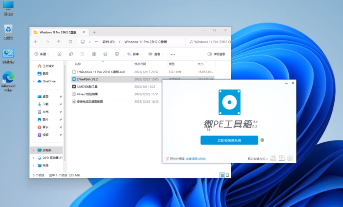The image size is (343, 207).
Task: Switch to details list view icon in status bar
Action: pyautogui.click(x=222, y=175)
